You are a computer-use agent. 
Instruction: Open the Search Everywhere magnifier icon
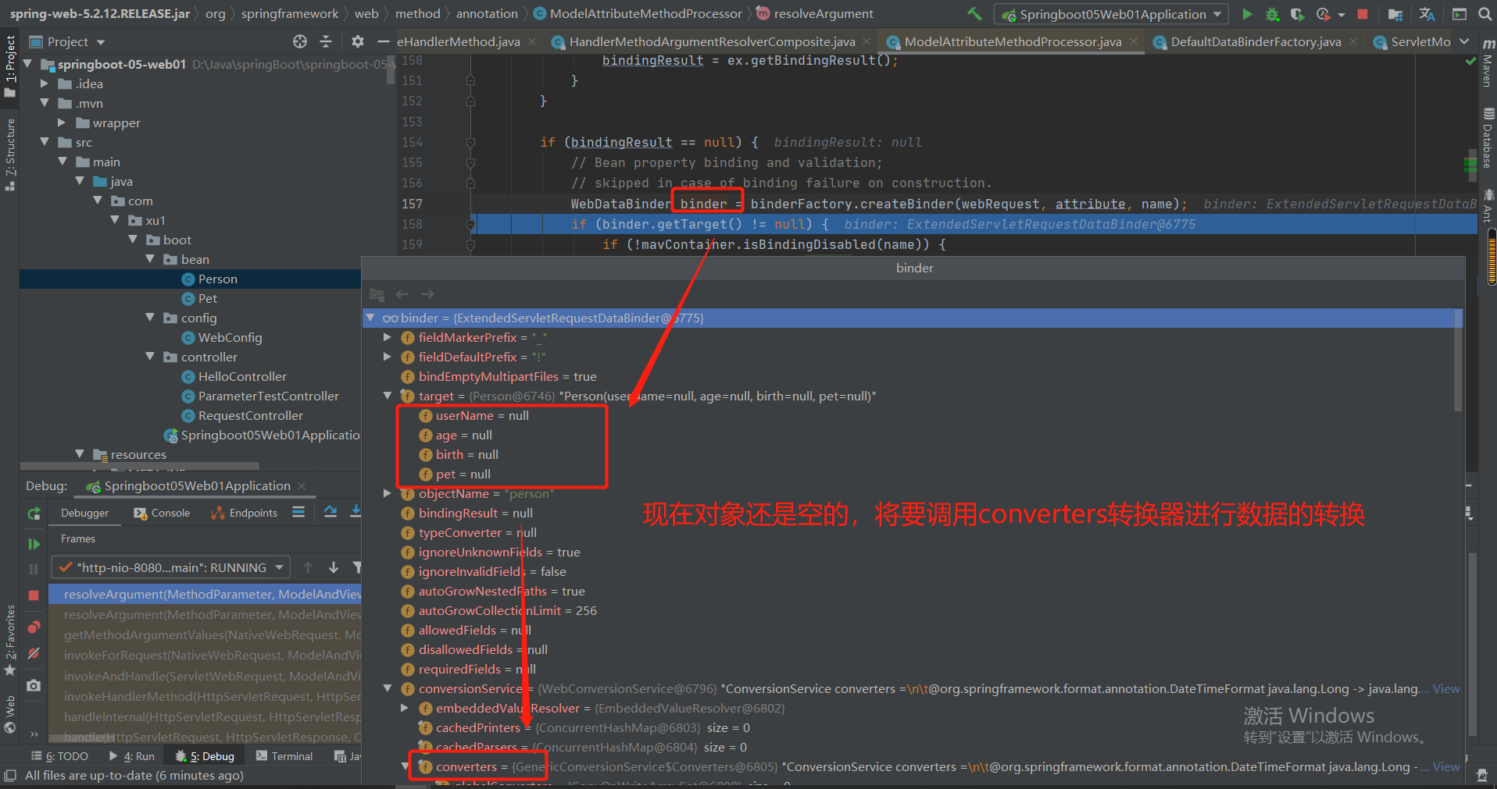click(1484, 14)
